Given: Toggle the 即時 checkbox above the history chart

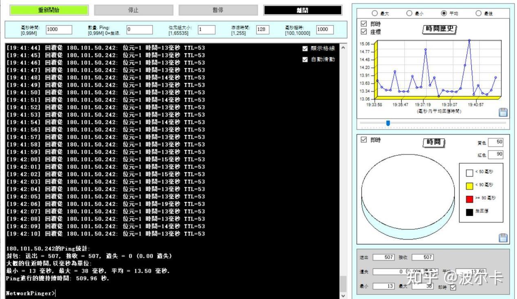Looking at the screenshot, I should tap(364, 23).
